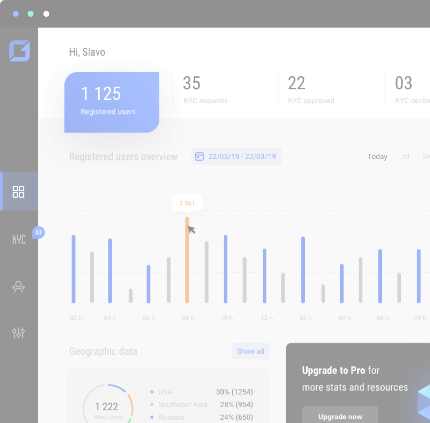This screenshot has width=430, height=423.
Task: Open the dashboard grid icon in sidebar
Action: click(19, 192)
